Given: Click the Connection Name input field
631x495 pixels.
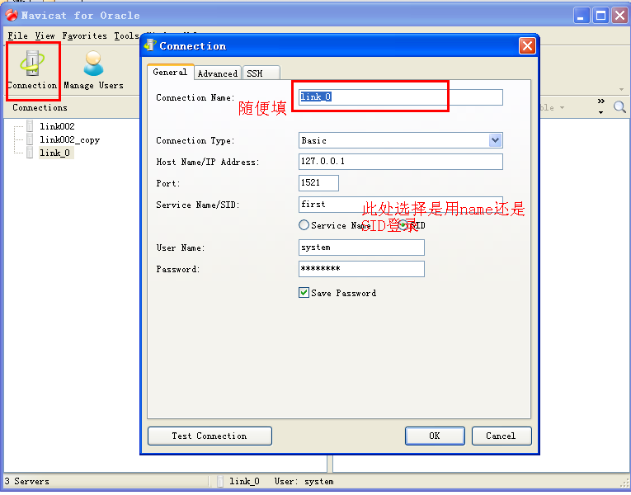Looking at the screenshot, I should coord(401,97).
